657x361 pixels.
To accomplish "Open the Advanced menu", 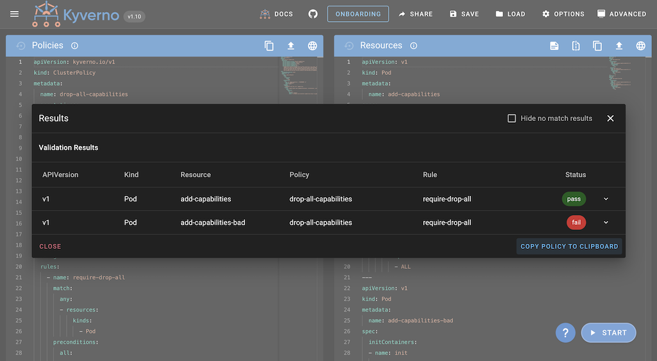I will 621,14.
